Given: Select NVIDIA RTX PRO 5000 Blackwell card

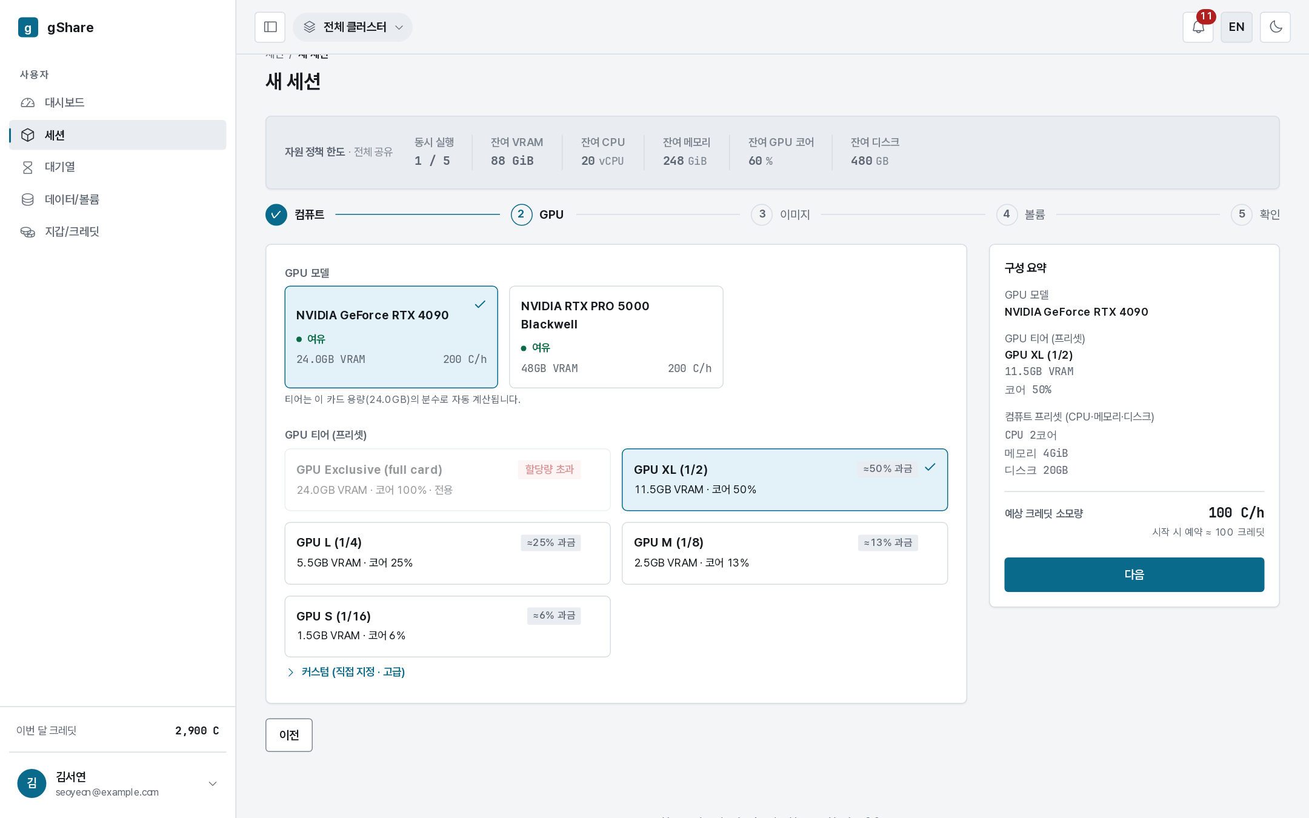Looking at the screenshot, I should (x=616, y=337).
